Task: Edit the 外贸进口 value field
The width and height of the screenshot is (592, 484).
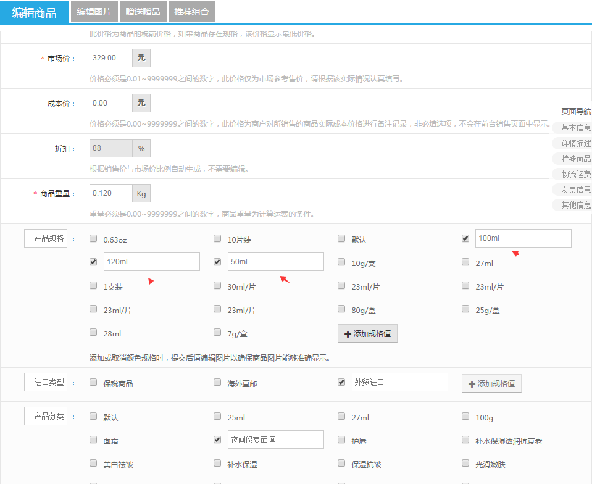Action: [x=400, y=382]
